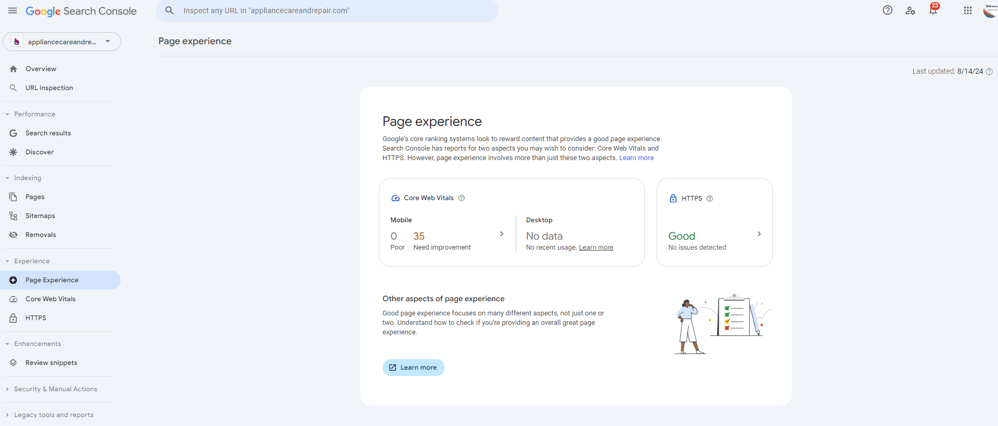The image size is (998, 426).
Task: Click the blue Learn more button
Action: pos(413,368)
